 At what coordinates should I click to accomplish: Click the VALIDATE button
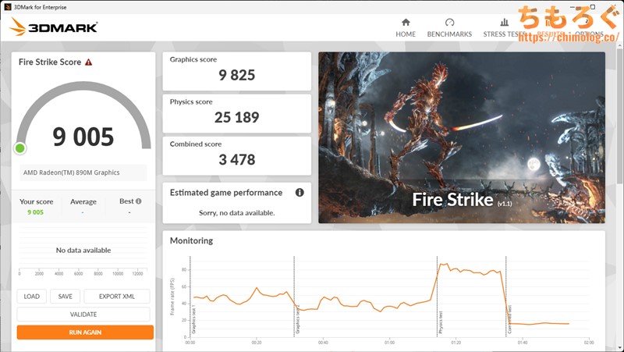click(83, 315)
